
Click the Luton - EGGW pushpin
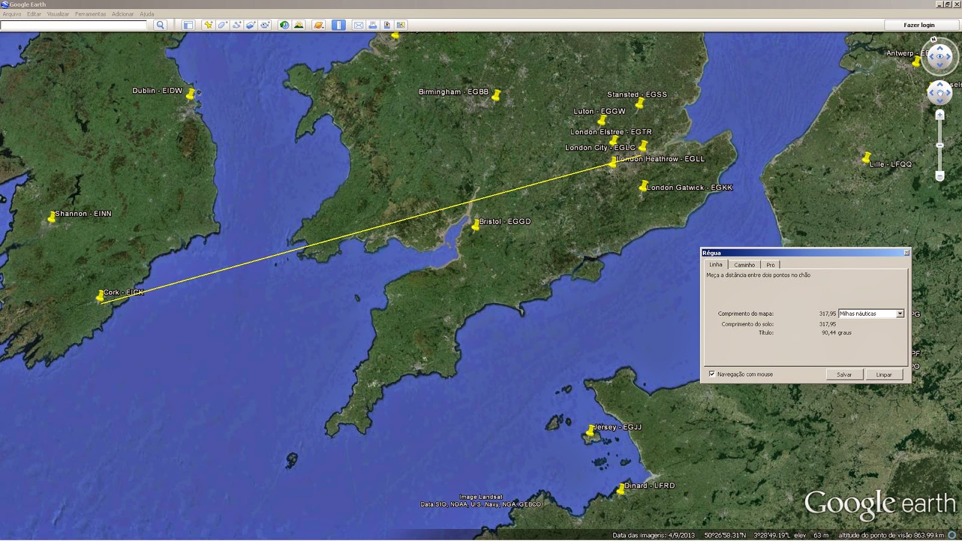click(x=601, y=120)
